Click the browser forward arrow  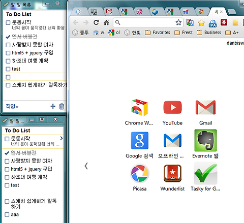coord(86,22)
